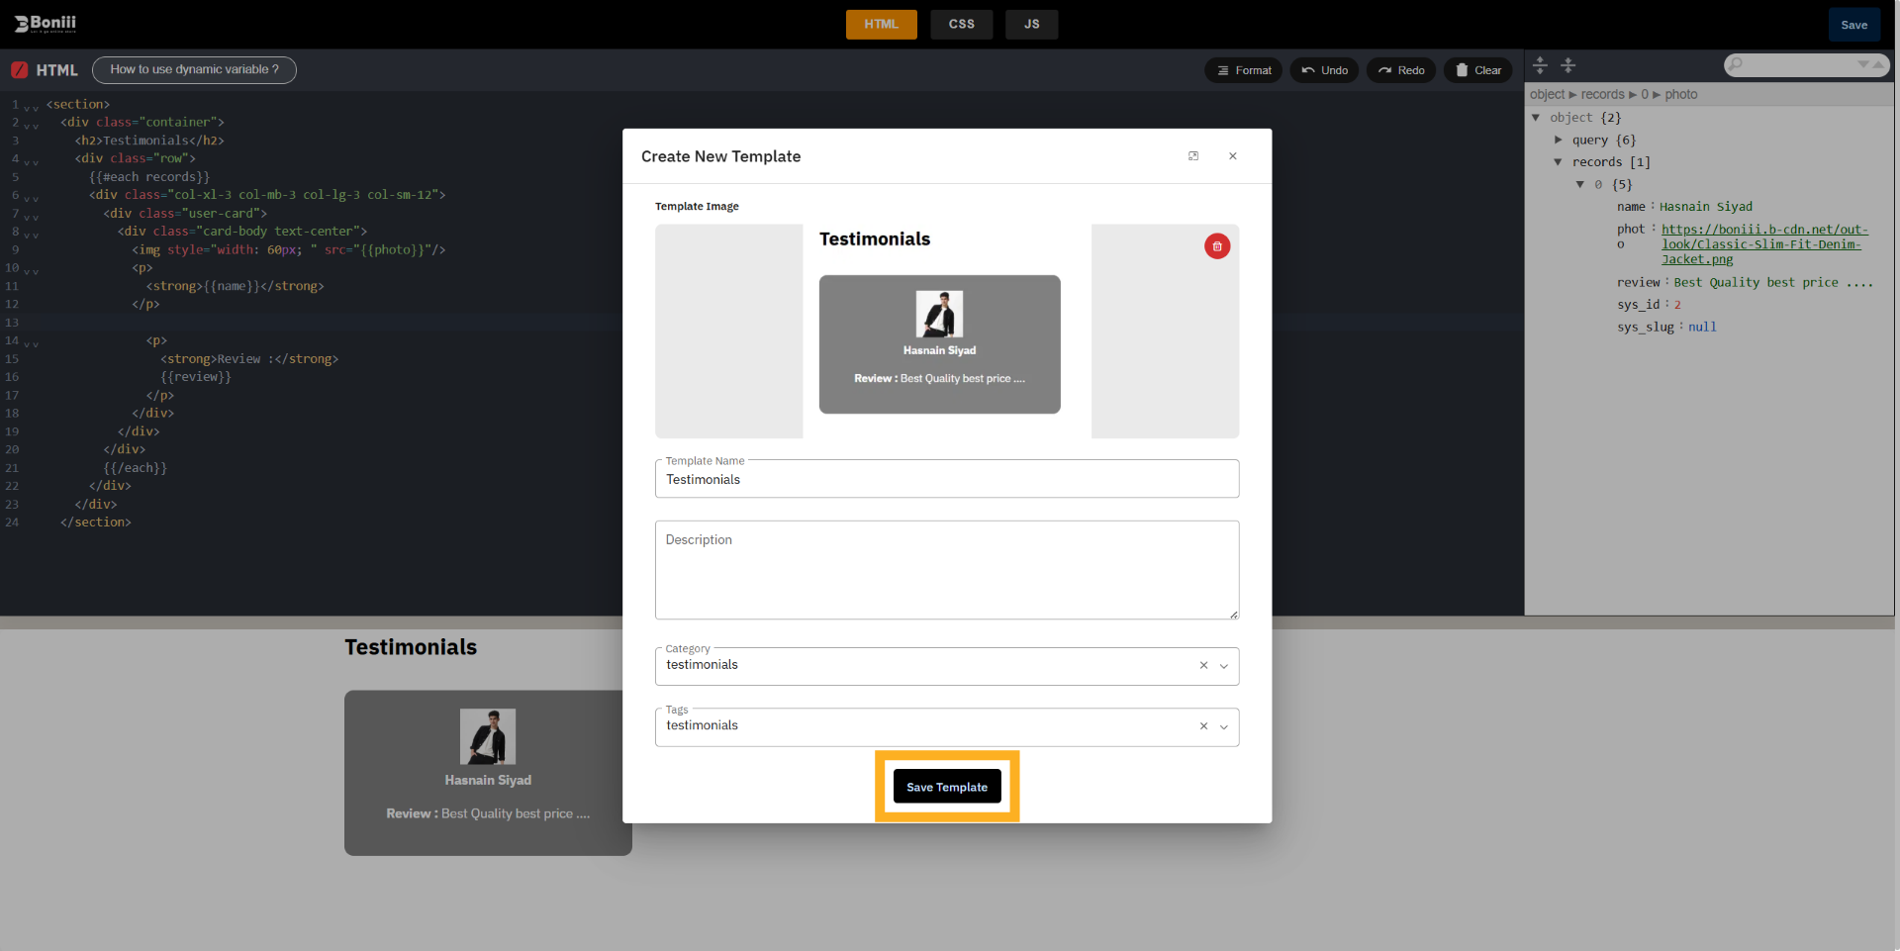
Task: Collapse all fields in the JSON viewer
Action: coord(1568,65)
